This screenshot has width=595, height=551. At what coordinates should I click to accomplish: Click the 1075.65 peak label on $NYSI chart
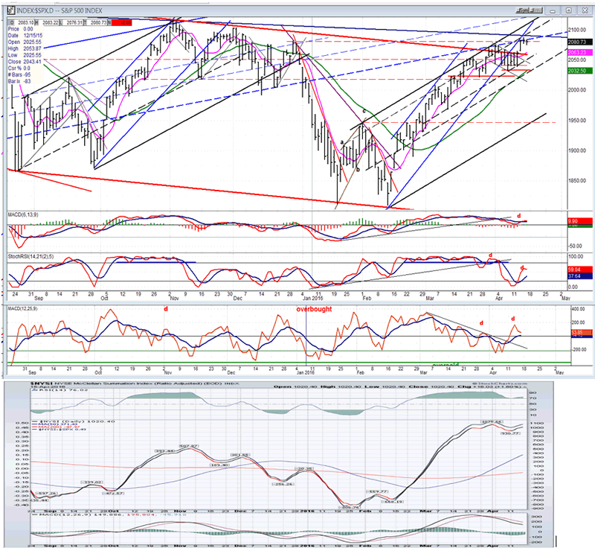pos(492,422)
